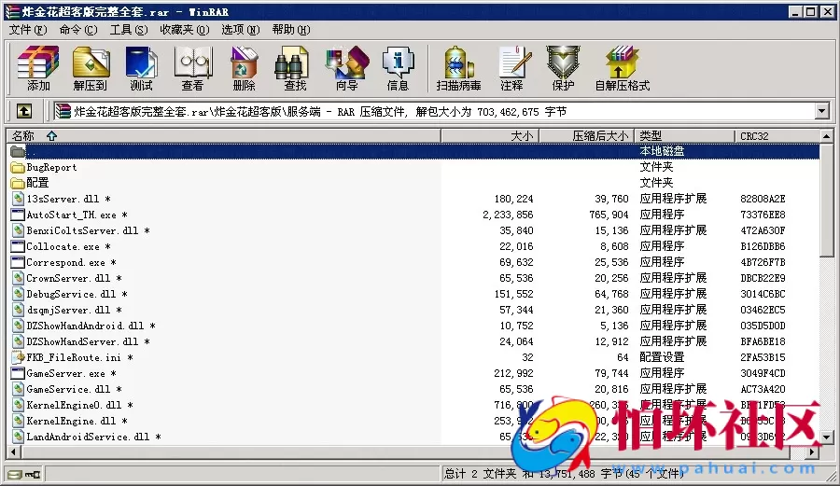Image resolution: width=840 pixels, height=486 pixels.
Task: Click the BugReport folder icon
Action: tap(18, 168)
